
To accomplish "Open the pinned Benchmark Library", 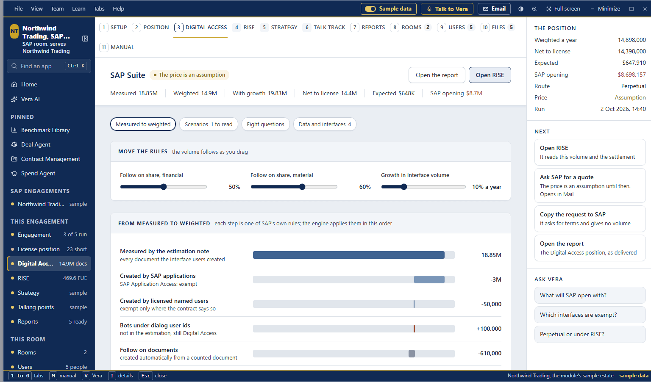I will coord(49,130).
